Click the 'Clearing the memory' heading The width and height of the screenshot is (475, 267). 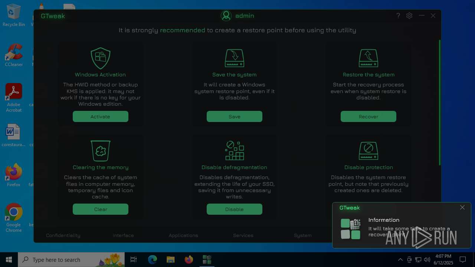pyautogui.click(x=101, y=167)
